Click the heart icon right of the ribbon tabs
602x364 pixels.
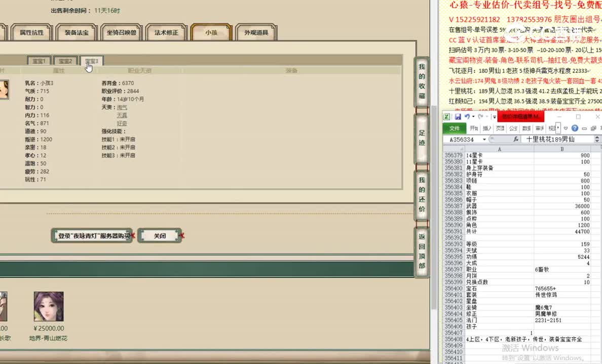click(566, 127)
